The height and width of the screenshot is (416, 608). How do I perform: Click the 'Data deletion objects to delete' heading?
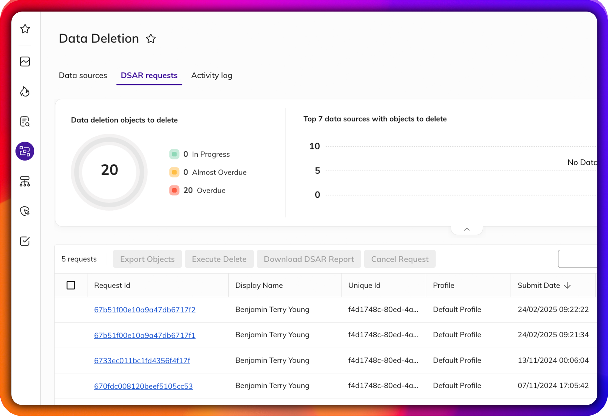tap(124, 120)
